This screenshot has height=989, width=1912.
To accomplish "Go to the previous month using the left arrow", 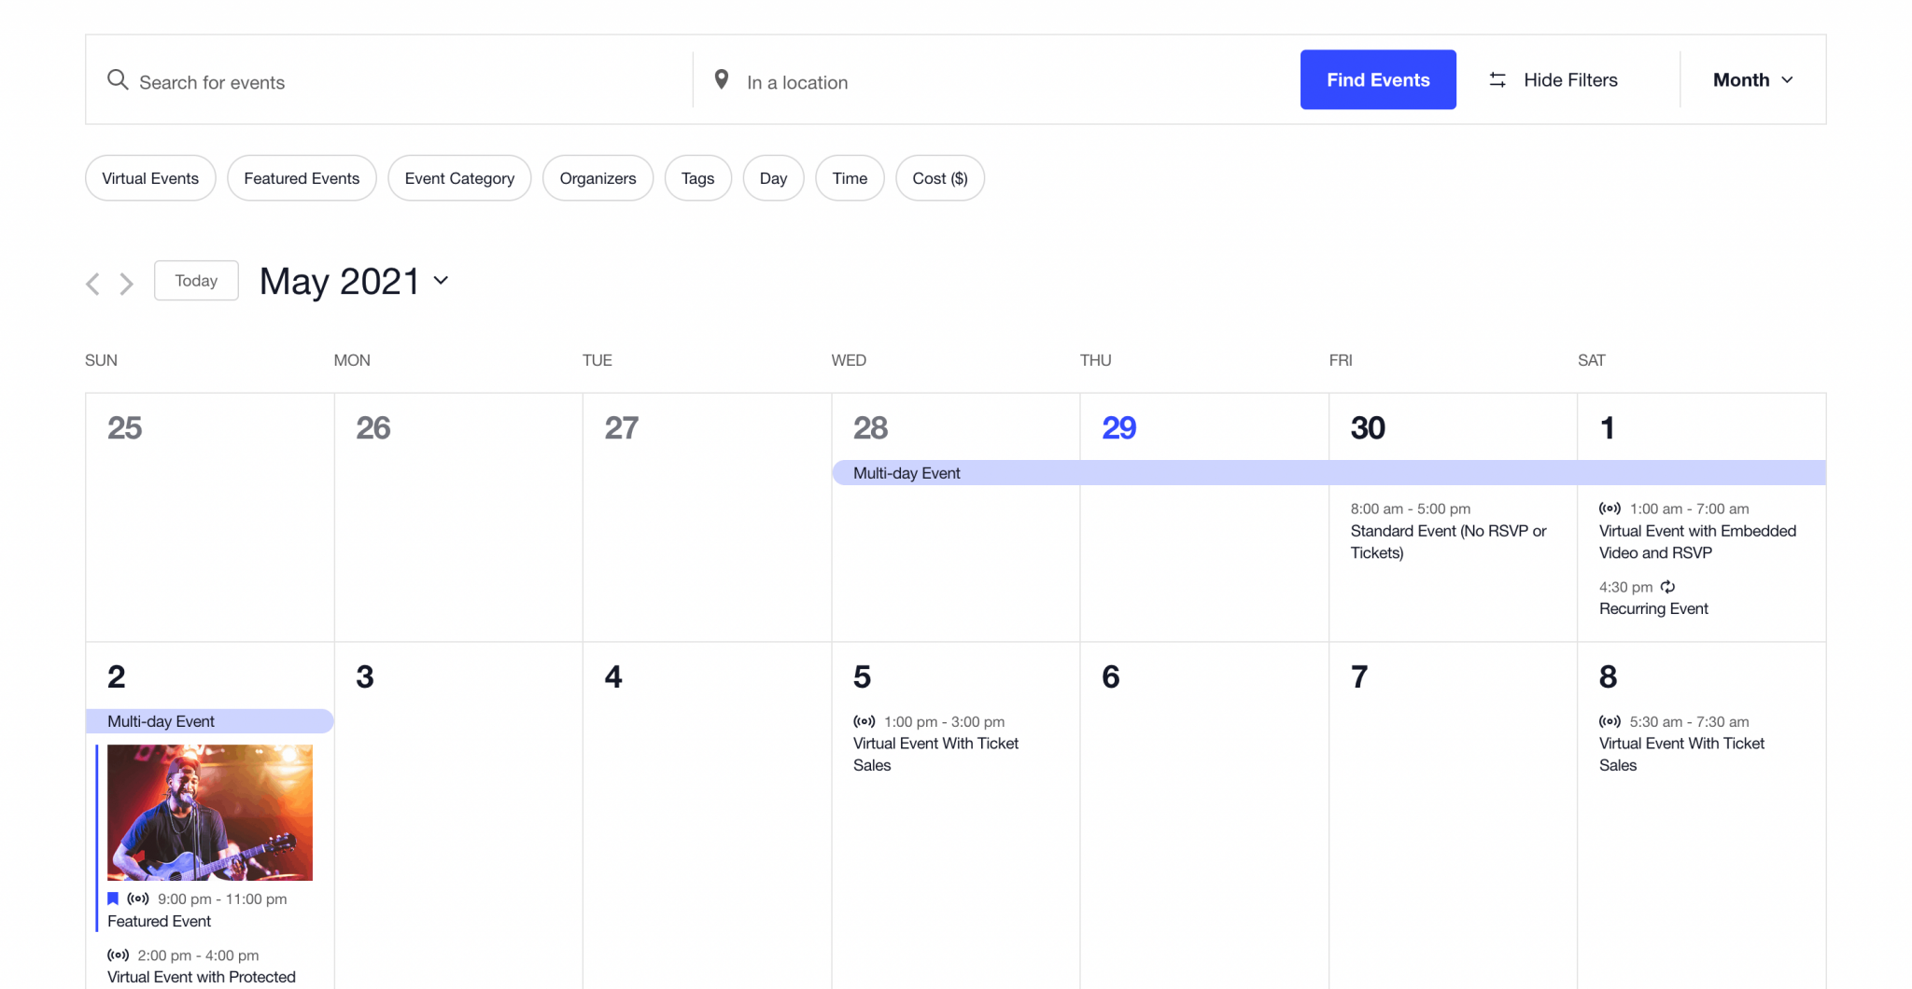I will (92, 284).
